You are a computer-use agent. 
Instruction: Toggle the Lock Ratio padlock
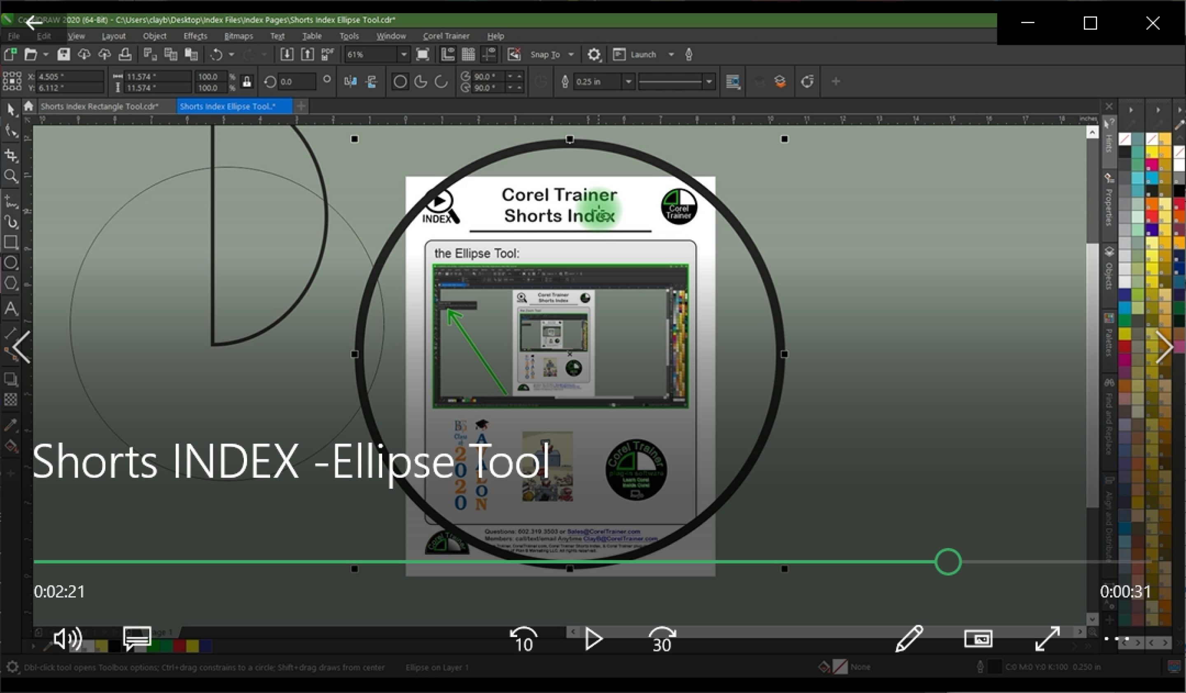(x=247, y=82)
